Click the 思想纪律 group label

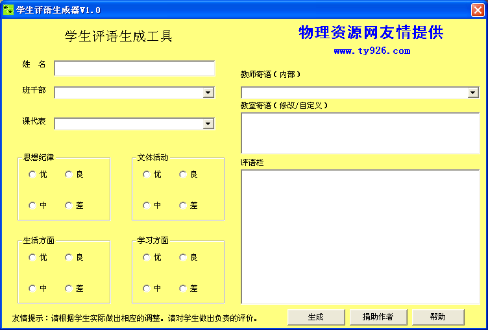(38, 158)
